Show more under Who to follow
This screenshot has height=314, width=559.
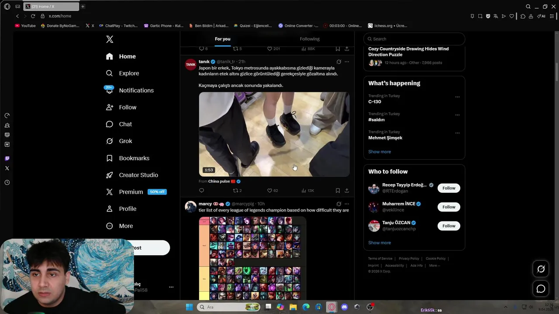[380, 242]
